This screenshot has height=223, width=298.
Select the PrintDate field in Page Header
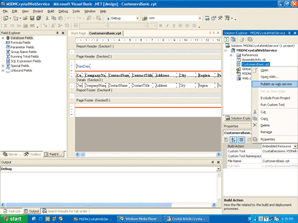tap(83, 66)
